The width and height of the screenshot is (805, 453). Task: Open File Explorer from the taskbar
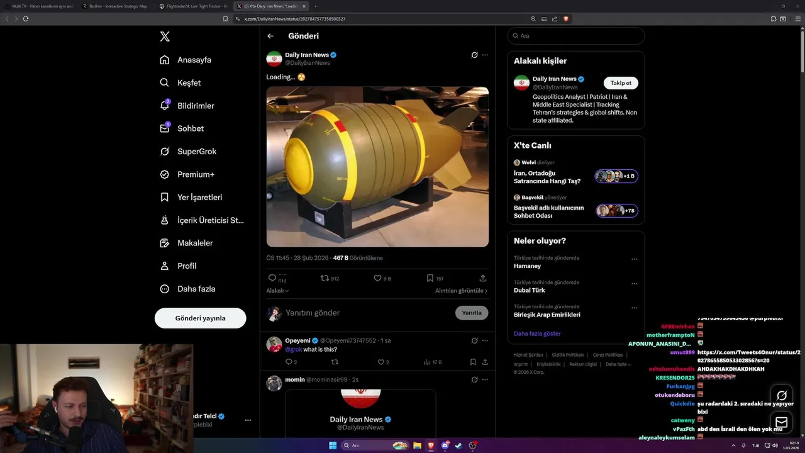[417, 445]
